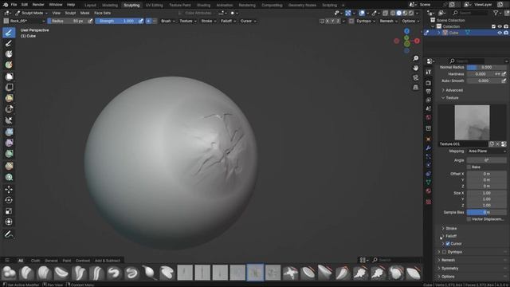The height and width of the screenshot is (287, 510).
Task: Click the blue Z axis gizmo ball
Action: coord(406,31)
